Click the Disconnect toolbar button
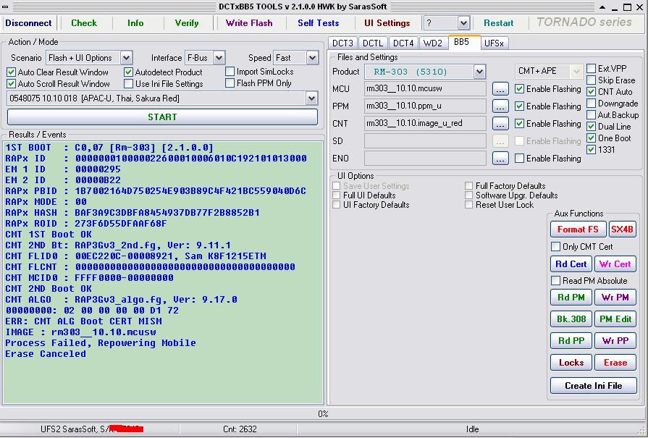 (x=28, y=22)
